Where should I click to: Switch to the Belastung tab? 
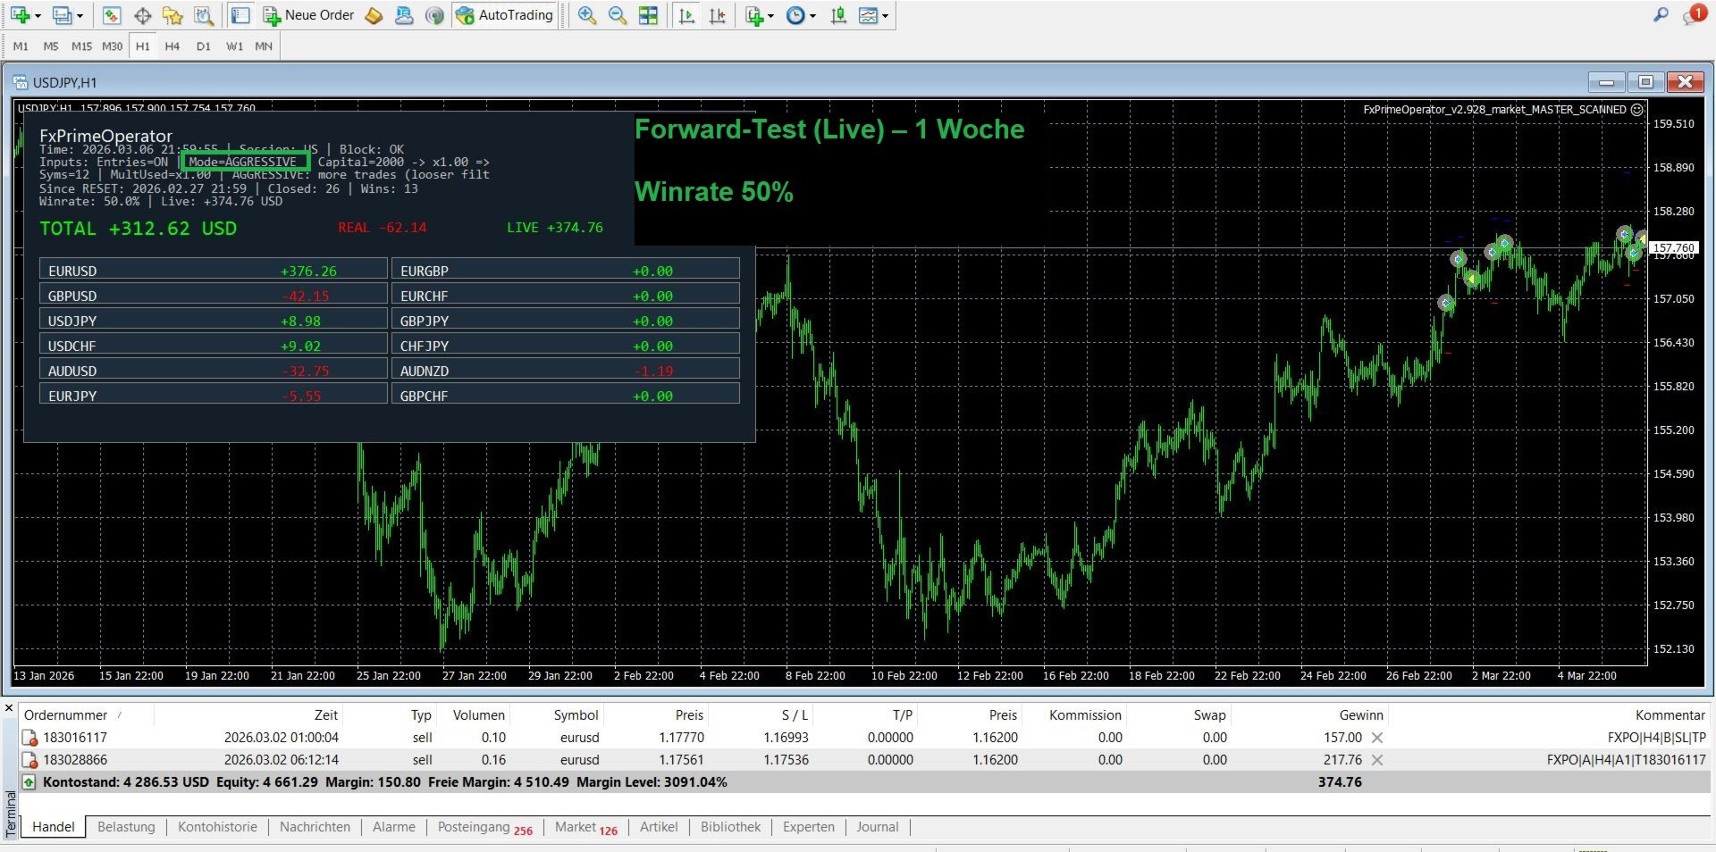126,827
